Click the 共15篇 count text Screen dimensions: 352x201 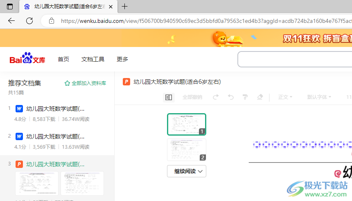(16, 93)
